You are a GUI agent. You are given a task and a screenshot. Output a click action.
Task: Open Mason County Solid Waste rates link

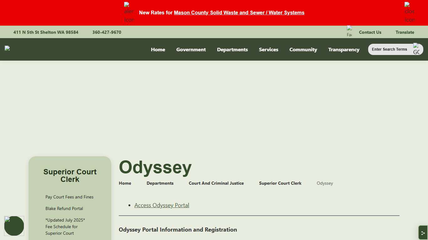click(239, 13)
